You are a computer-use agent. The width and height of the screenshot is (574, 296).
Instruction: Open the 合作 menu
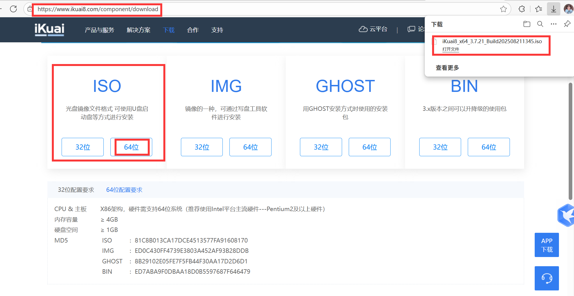[193, 30]
